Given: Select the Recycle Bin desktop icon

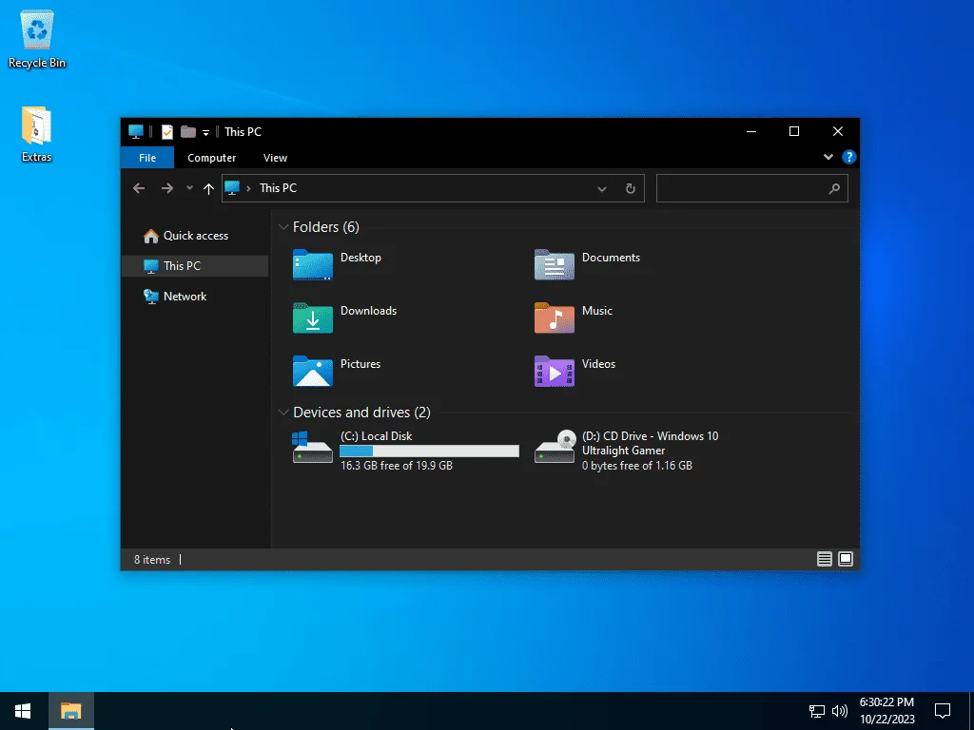Looking at the screenshot, I should tap(37, 40).
